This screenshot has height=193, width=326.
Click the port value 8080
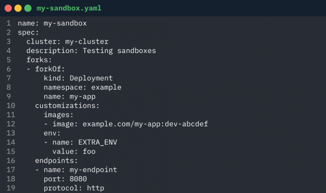point(78,179)
